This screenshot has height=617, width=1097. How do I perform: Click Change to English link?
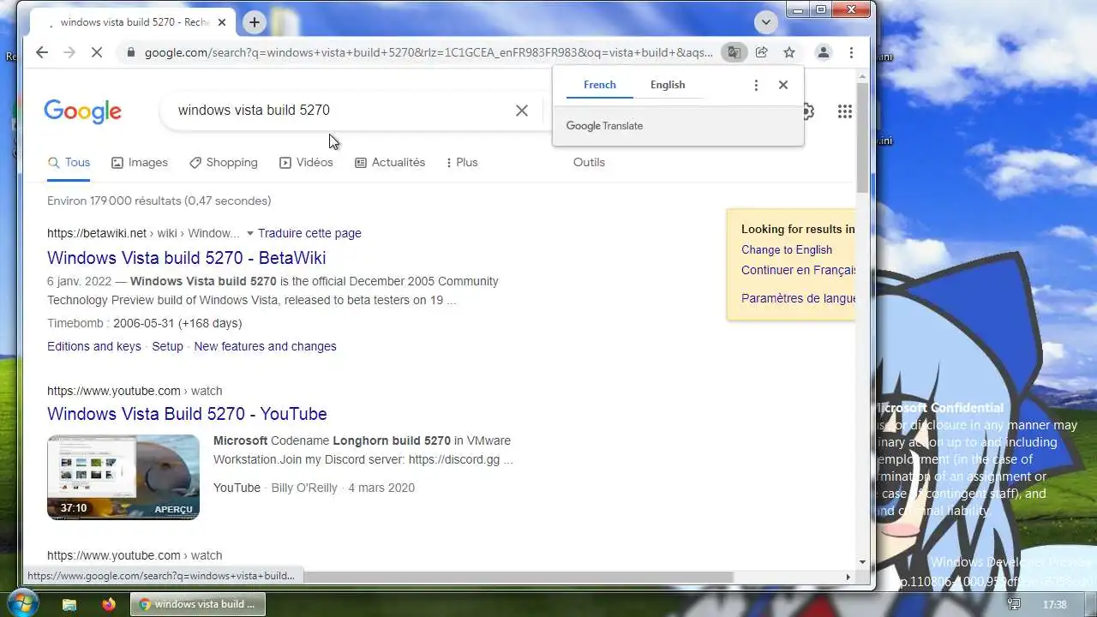(x=787, y=249)
